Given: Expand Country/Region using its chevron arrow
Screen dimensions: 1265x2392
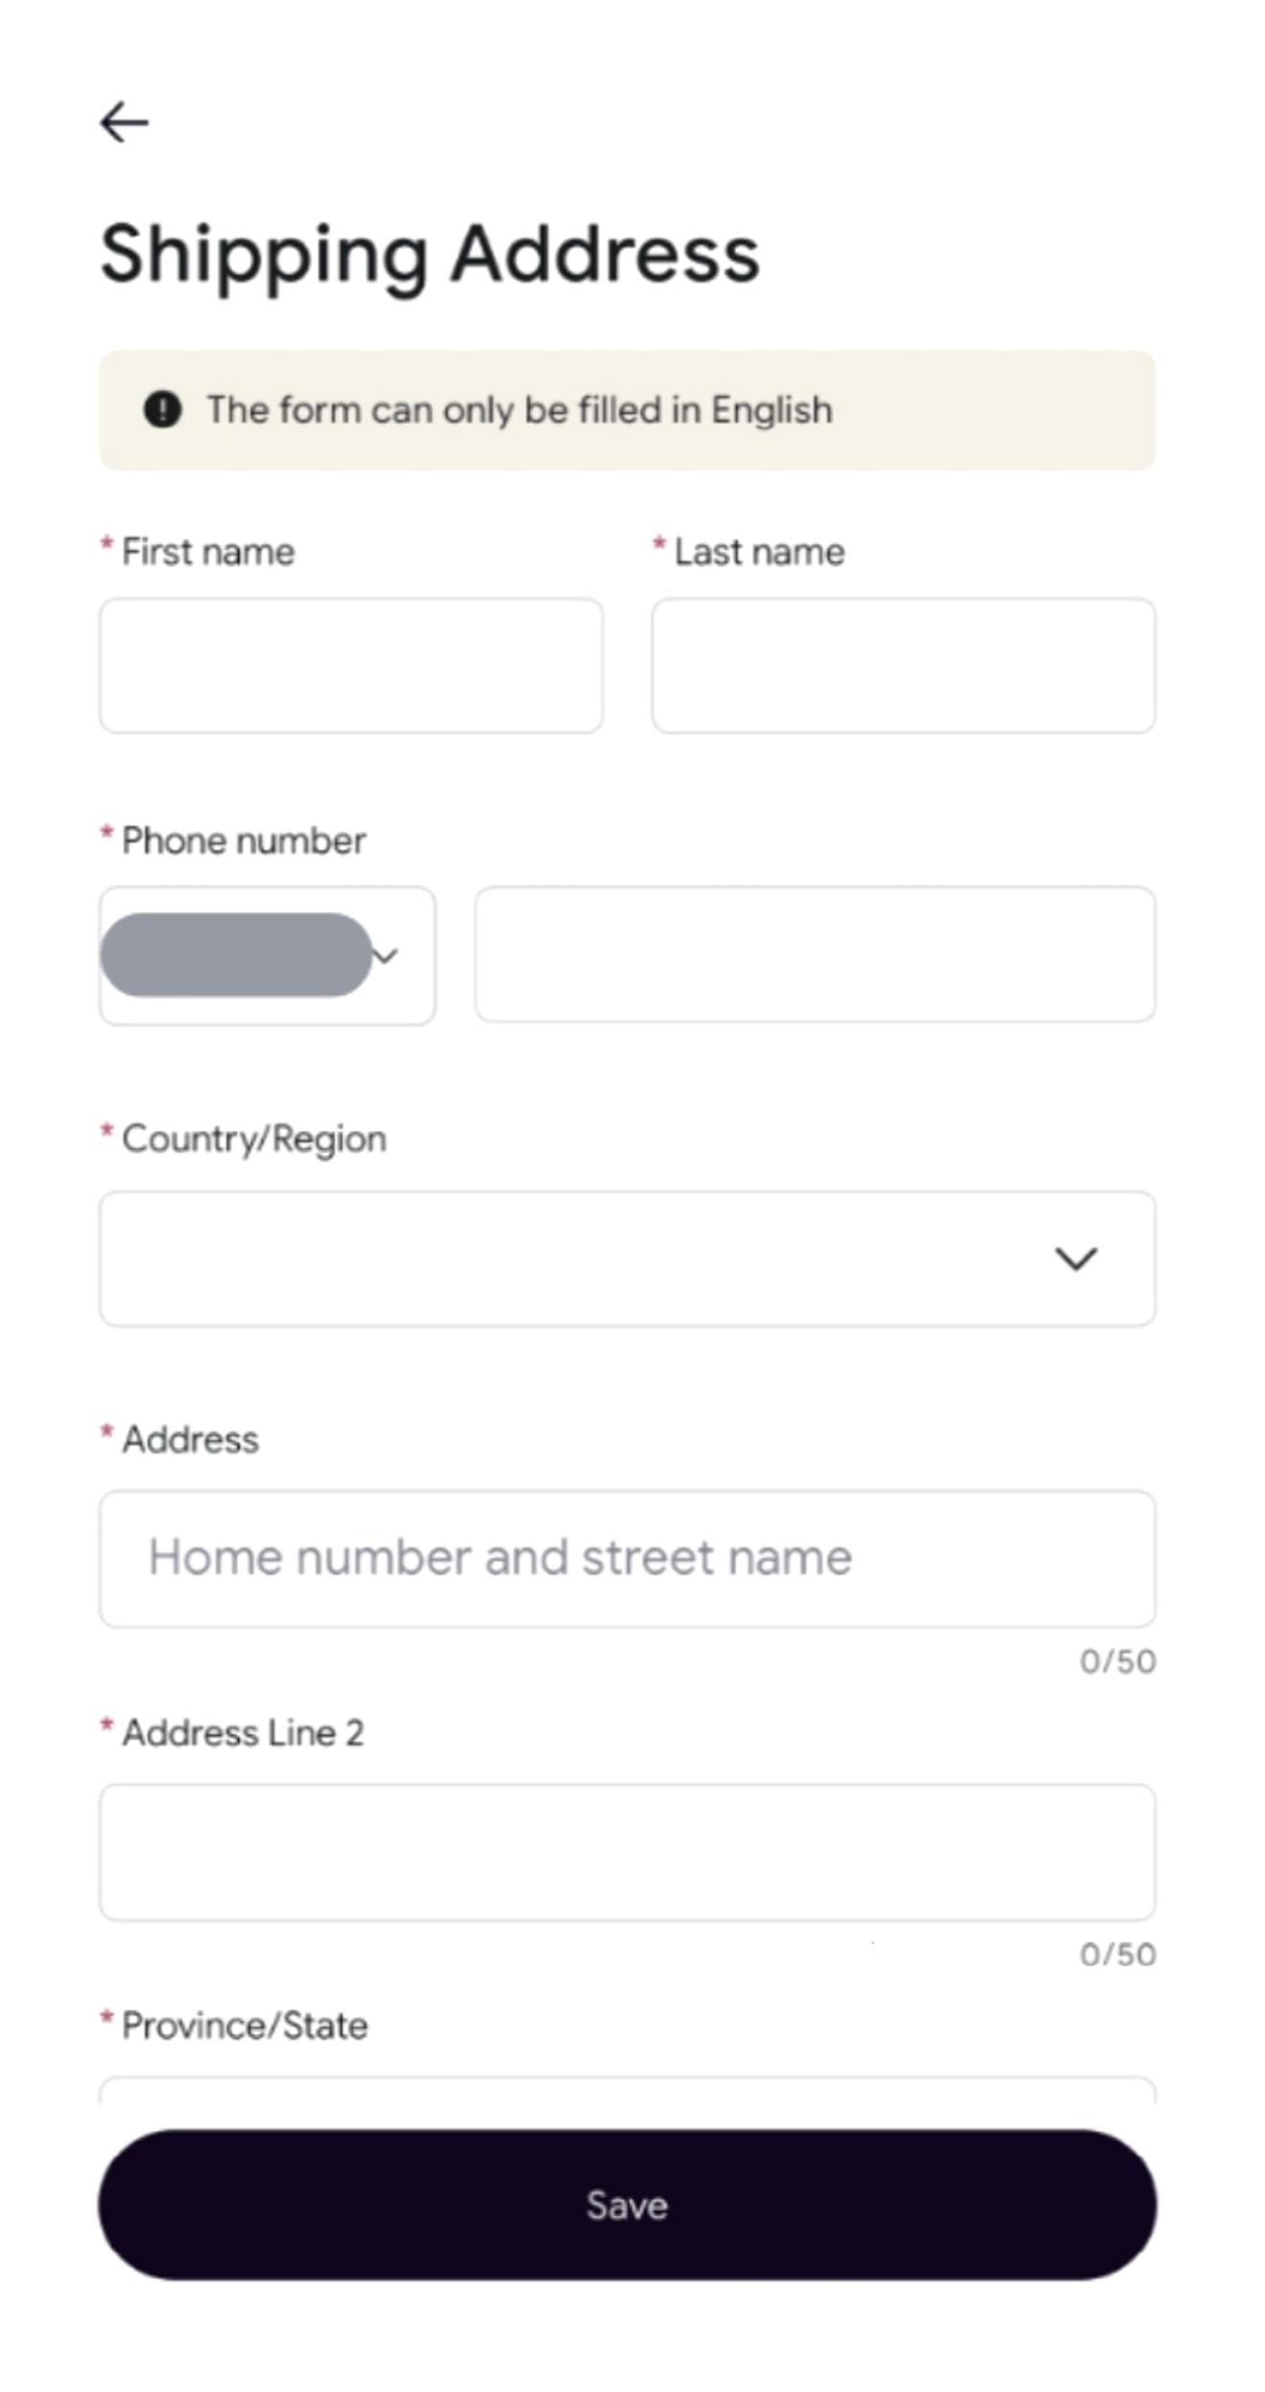Looking at the screenshot, I should pos(1076,1259).
